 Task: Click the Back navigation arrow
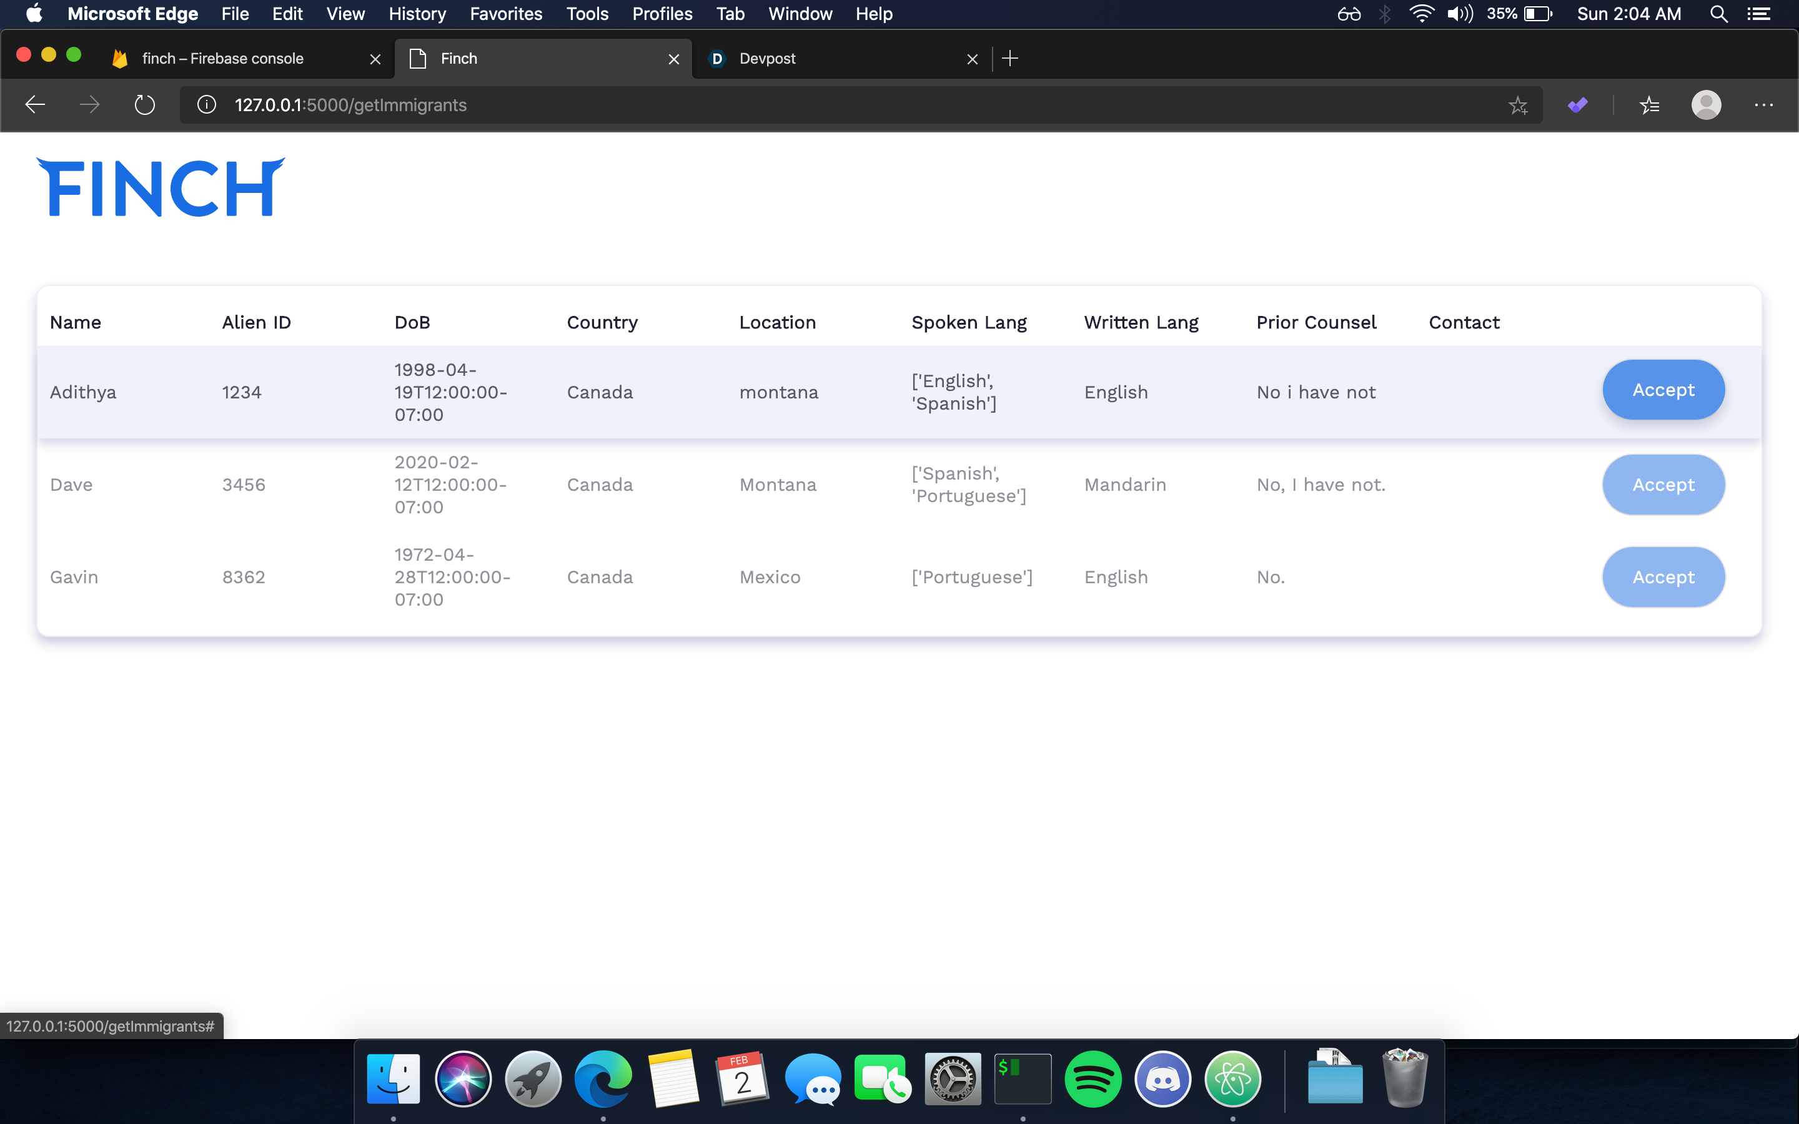[35, 105]
